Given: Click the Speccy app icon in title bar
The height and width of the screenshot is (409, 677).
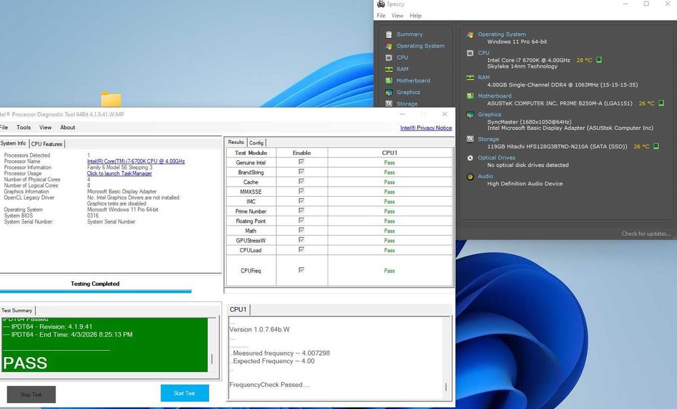Looking at the screenshot, I should click(380, 4).
